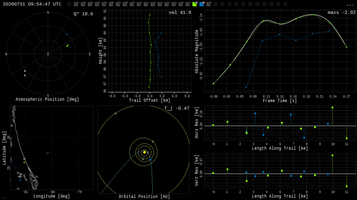
Task: Open the three-dots menu at top right
Action: [x=350, y=5]
